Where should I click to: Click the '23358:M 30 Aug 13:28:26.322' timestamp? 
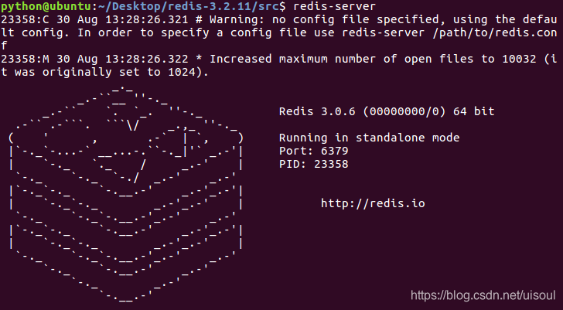point(94,59)
